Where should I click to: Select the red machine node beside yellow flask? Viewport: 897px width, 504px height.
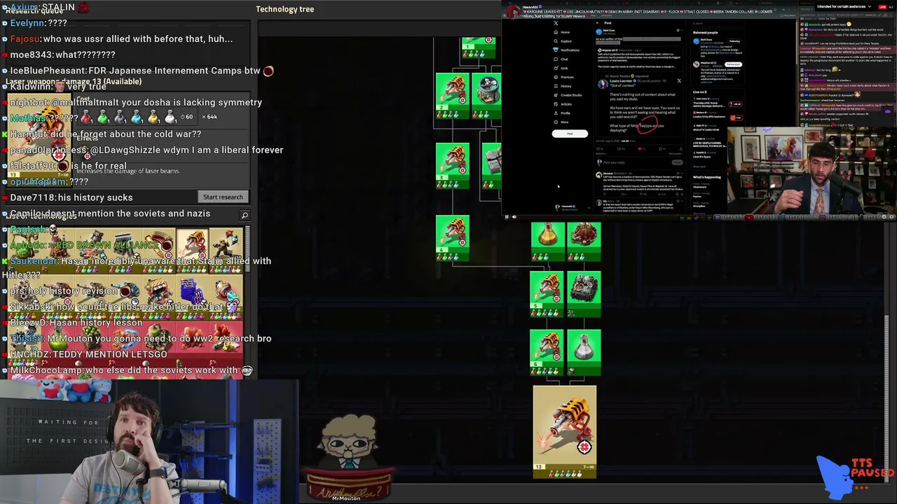tap(584, 242)
